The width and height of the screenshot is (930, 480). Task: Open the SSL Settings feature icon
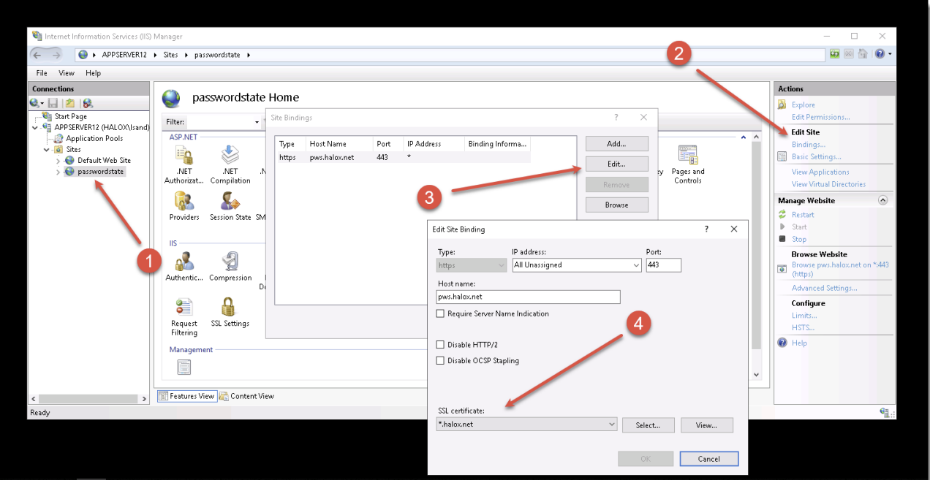point(229,307)
